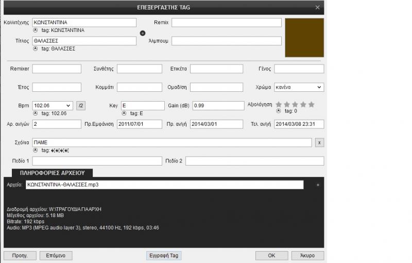Set rating to three stars

point(295,104)
